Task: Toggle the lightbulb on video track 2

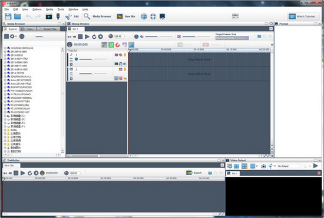Action: [125, 69]
